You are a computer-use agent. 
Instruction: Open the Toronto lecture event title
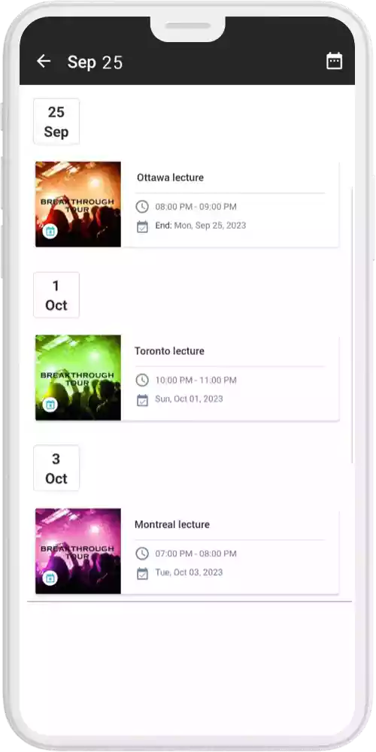[169, 351]
